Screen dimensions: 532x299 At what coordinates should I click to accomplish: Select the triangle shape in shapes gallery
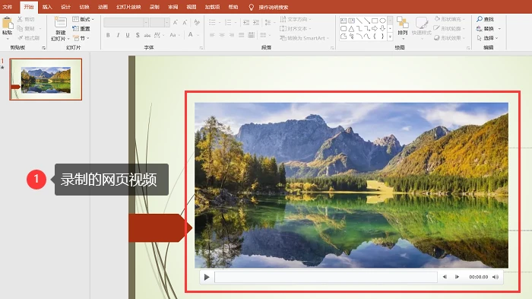tap(351, 29)
